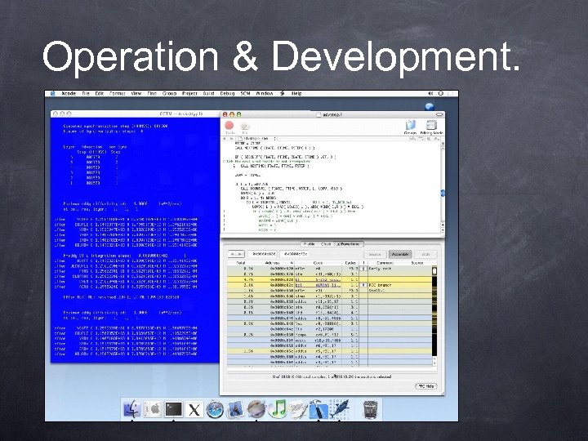588x441 pixels.
Task: Select the Assembly view button
Action: pyautogui.click(x=400, y=254)
